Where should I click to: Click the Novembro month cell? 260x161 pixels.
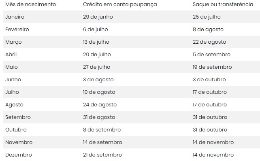pyautogui.click(x=19, y=142)
